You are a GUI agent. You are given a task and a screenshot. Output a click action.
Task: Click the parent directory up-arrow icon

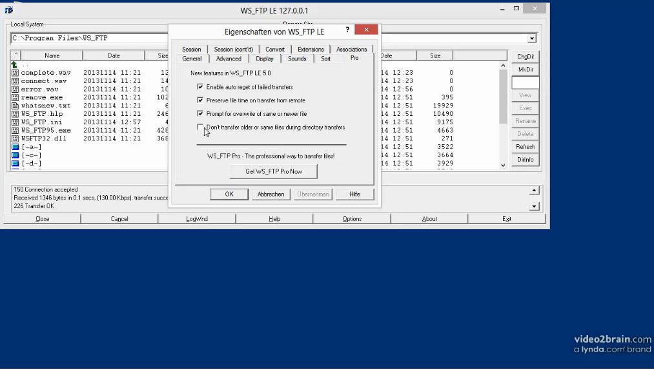(x=15, y=64)
